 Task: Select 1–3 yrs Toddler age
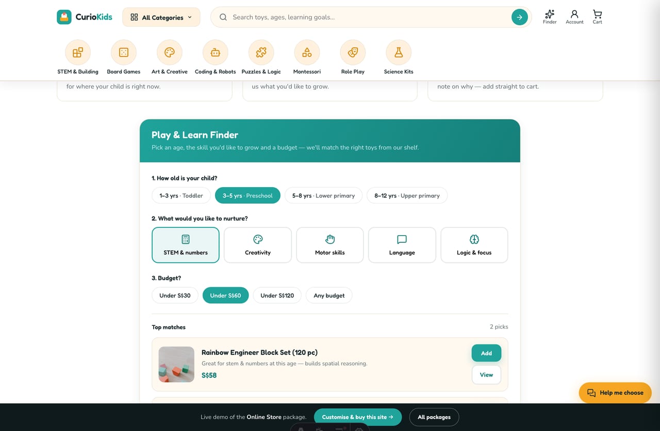pos(181,195)
